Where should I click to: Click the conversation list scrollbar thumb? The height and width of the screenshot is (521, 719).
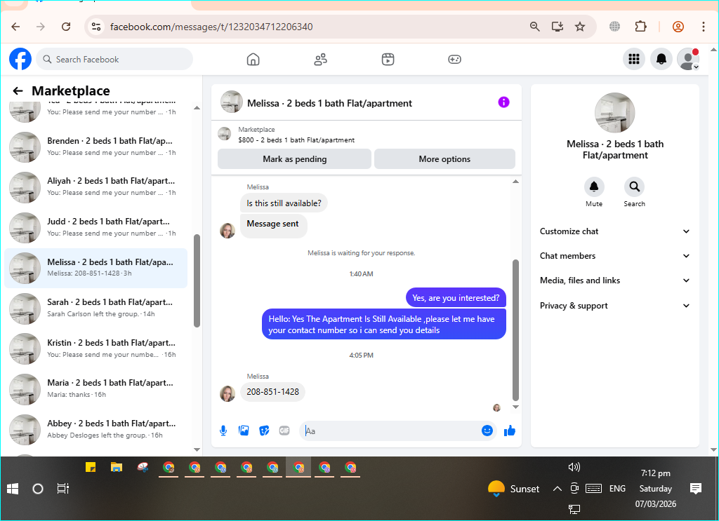tap(197, 281)
